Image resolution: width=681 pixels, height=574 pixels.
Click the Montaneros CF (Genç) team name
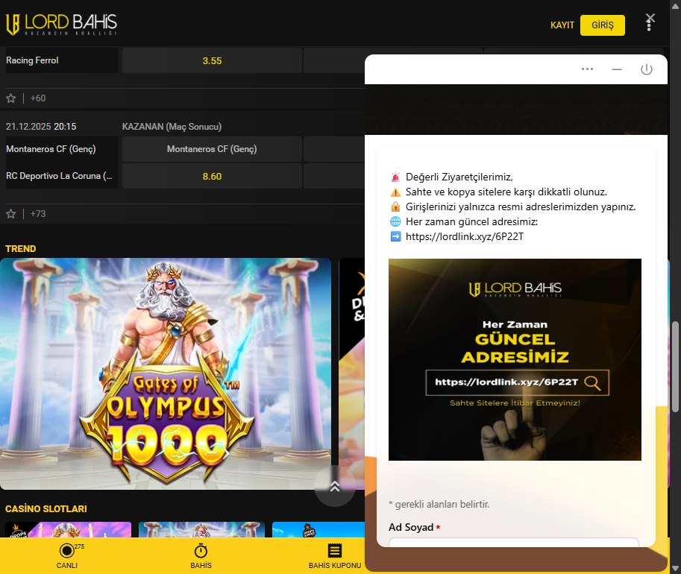click(x=51, y=149)
